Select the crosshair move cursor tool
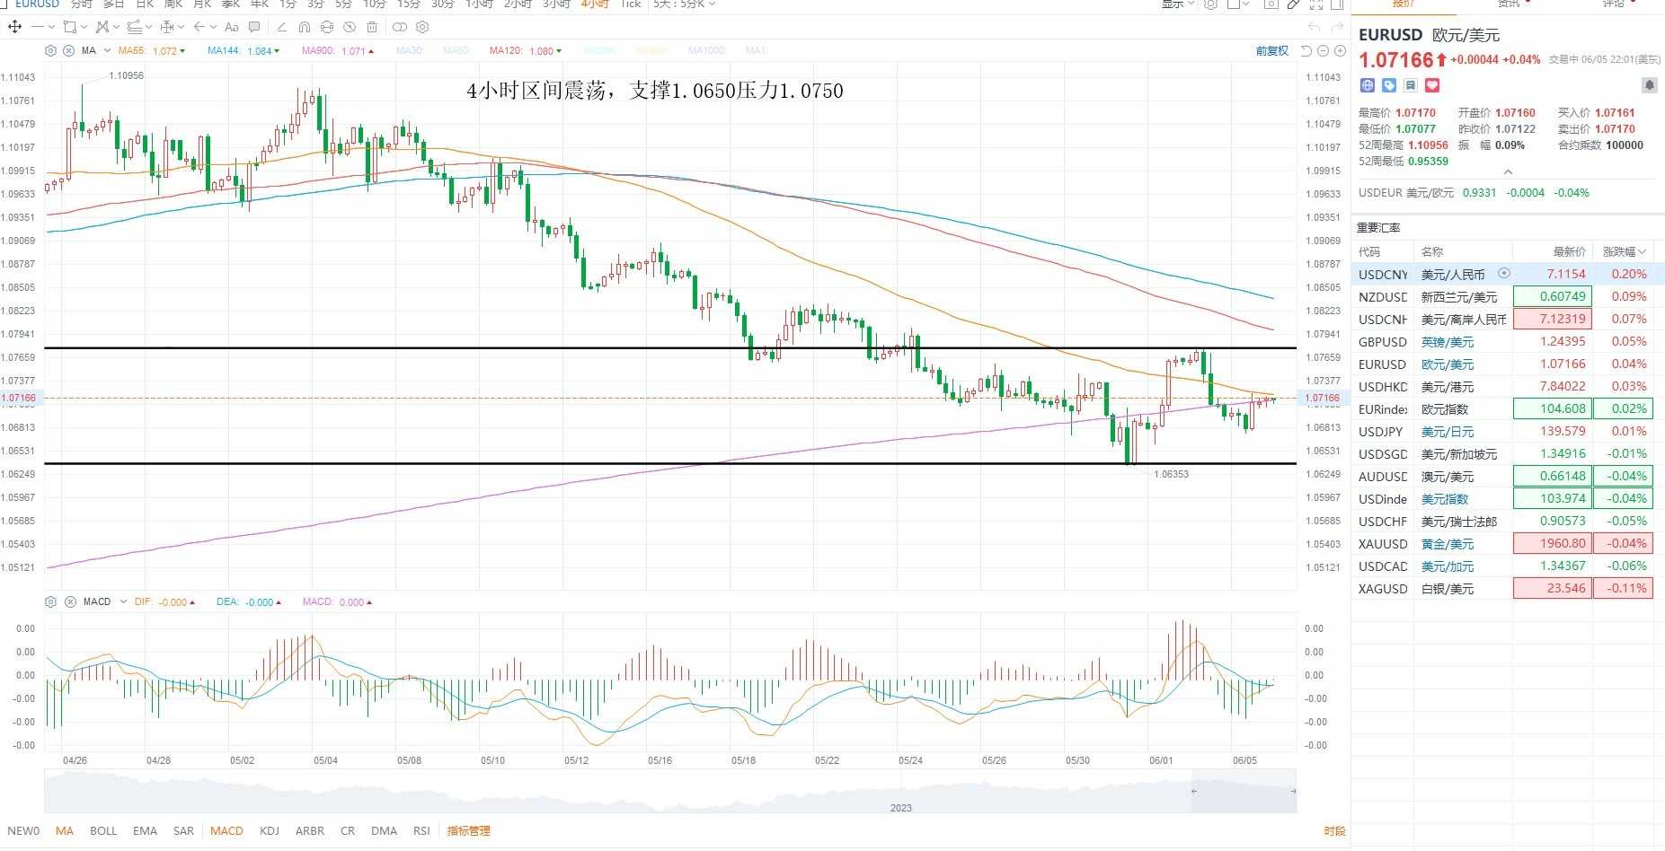The image size is (1665, 851). tap(14, 27)
